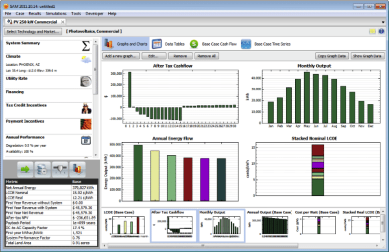Image resolution: width=389 pixels, height=252 pixels.
Task: Open the yellow notes icon near top right
Action: (x=373, y=31)
